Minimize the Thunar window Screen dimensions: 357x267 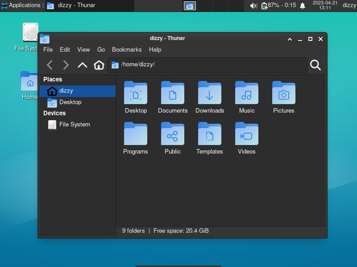pos(300,40)
